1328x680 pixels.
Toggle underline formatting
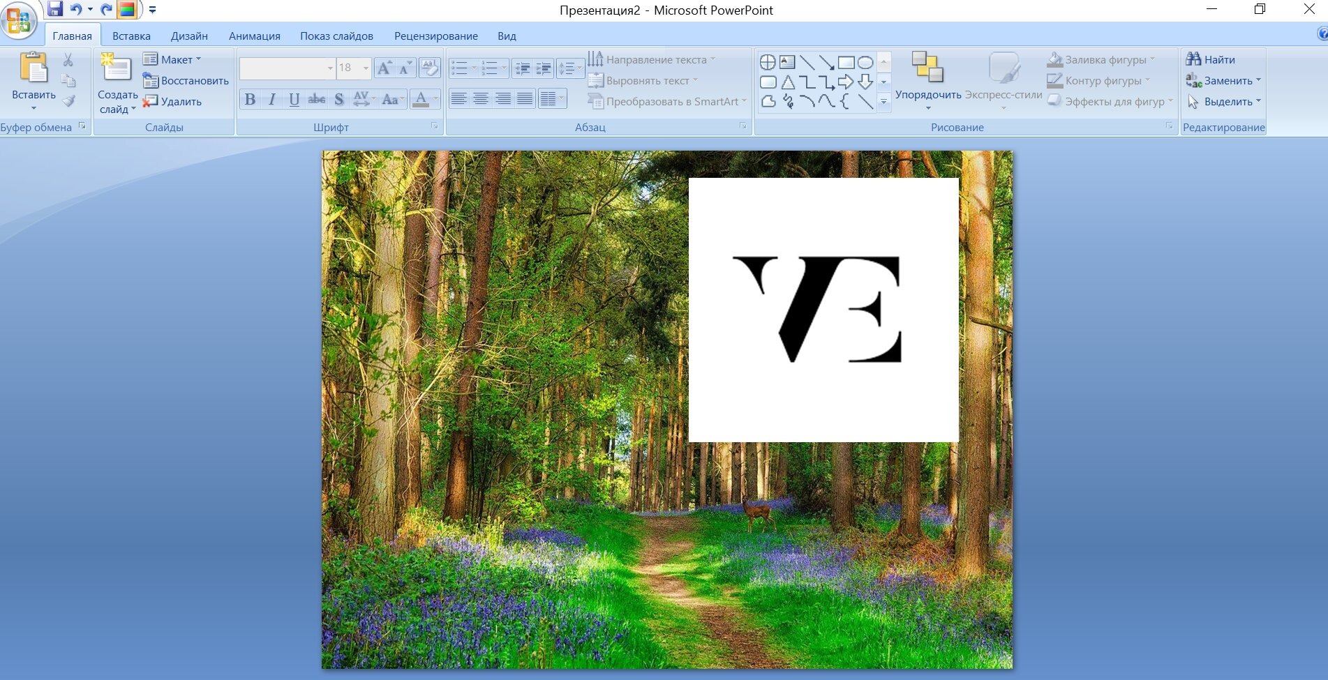pyautogui.click(x=294, y=100)
